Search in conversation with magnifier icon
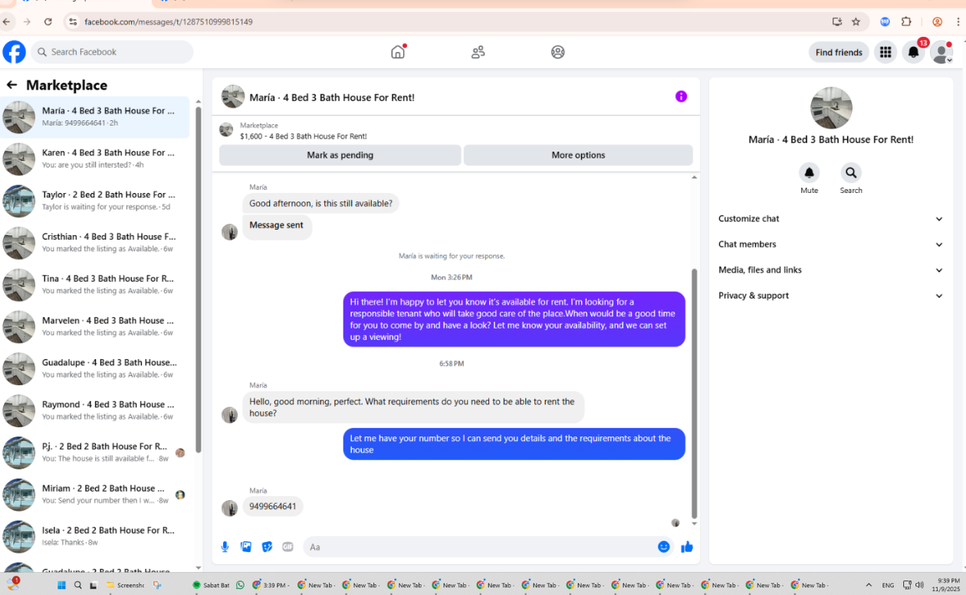966x595 pixels. click(851, 172)
